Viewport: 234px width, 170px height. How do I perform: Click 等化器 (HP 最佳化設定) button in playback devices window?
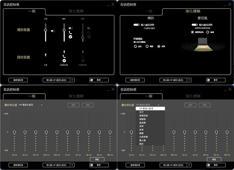pos(56,80)
